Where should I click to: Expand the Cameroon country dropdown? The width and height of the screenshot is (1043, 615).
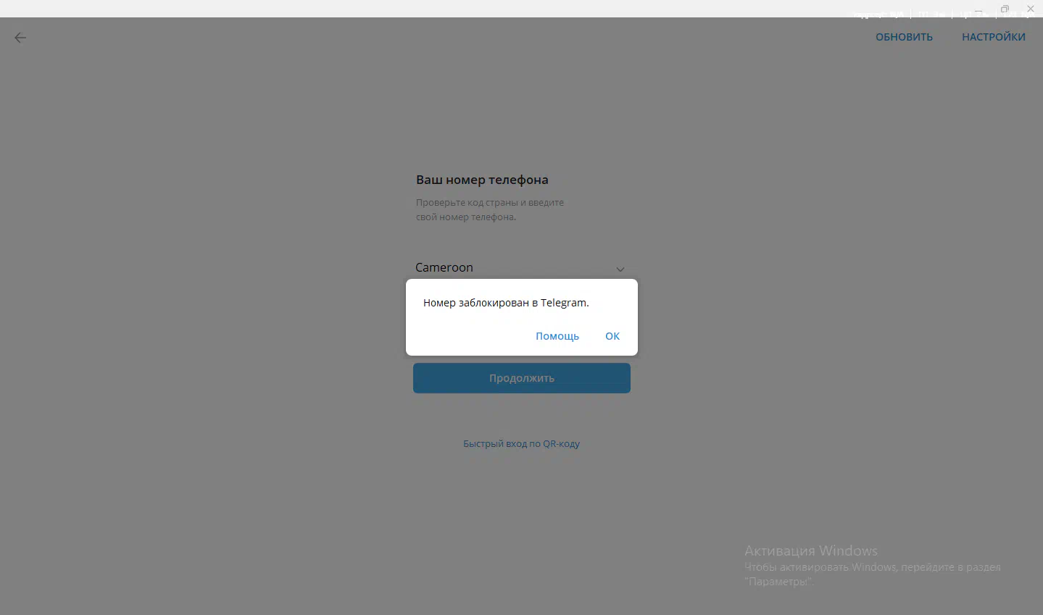click(521, 267)
